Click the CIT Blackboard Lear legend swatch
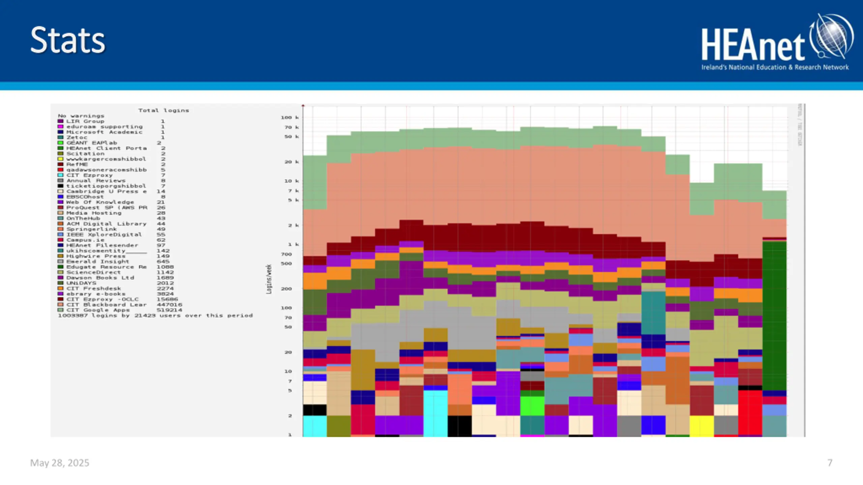The height and width of the screenshot is (485, 863). (60, 304)
